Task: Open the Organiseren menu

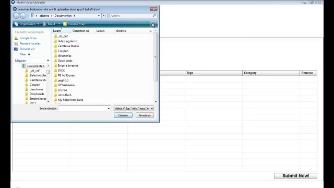Action: point(27,24)
